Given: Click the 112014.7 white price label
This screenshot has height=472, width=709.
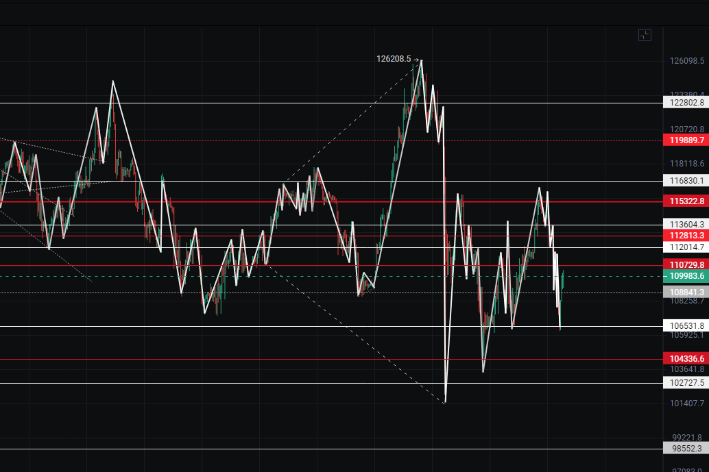Looking at the screenshot, I should point(686,247).
